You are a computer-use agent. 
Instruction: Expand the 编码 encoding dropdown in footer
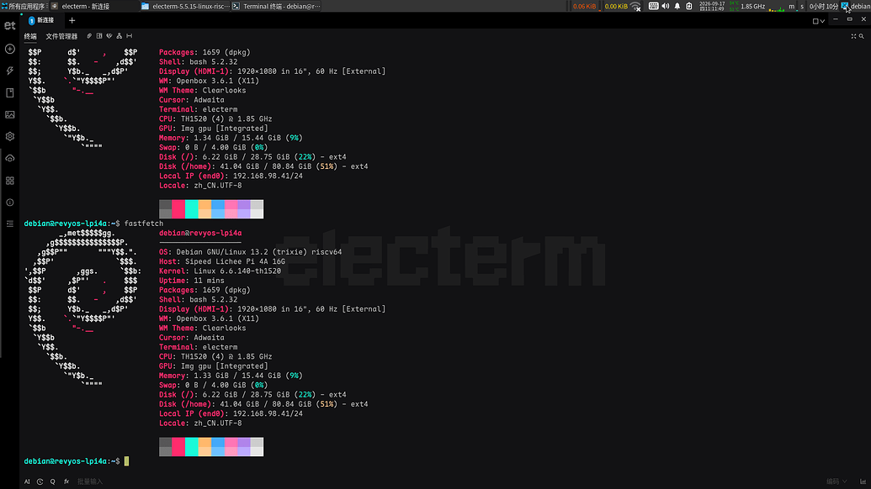coord(836,481)
